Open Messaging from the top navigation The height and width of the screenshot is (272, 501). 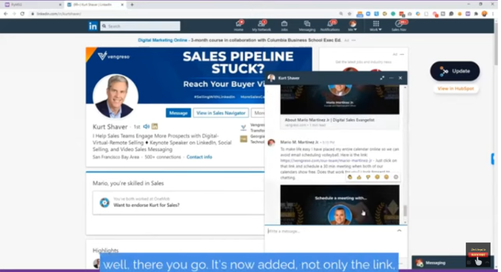(307, 26)
